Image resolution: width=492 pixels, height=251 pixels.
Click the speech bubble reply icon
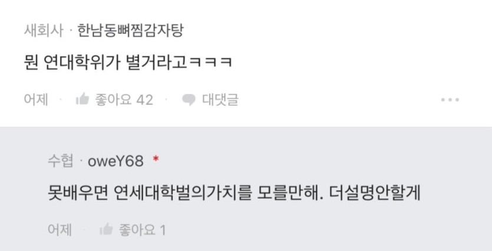click(189, 100)
